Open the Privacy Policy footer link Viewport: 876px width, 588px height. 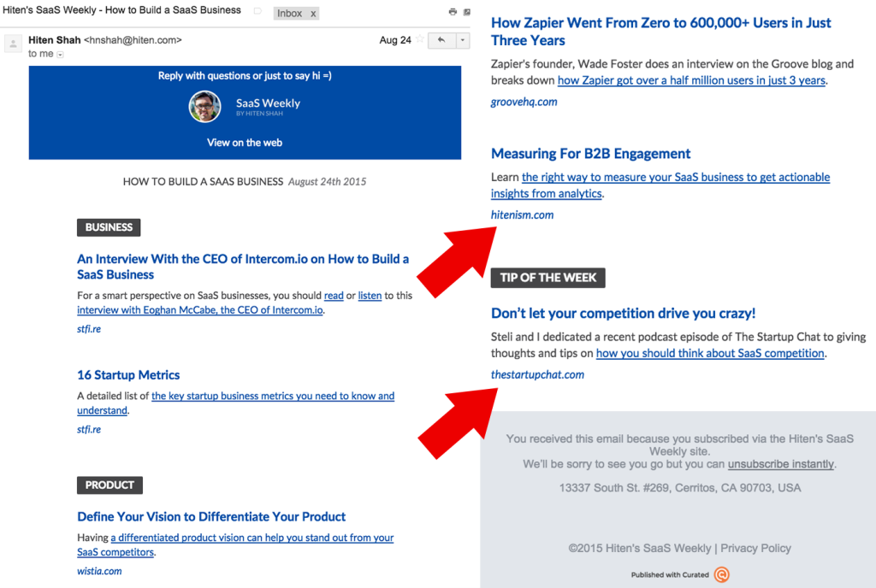pyautogui.click(x=755, y=549)
